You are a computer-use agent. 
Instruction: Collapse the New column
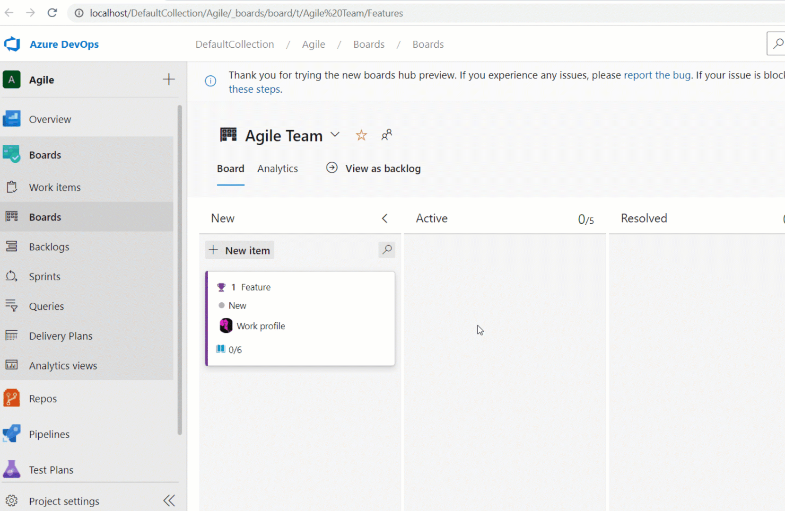(x=384, y=218)
